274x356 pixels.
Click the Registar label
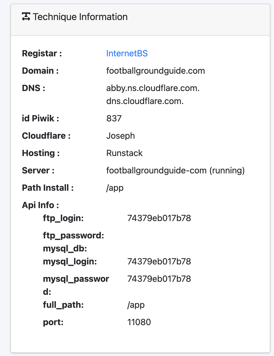point(42,53)
